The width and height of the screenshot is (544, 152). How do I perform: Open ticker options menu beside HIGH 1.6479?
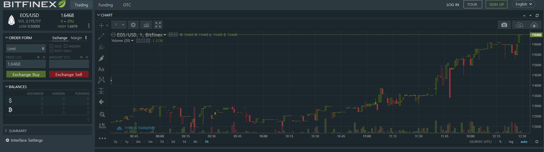(x=89, y=26)
